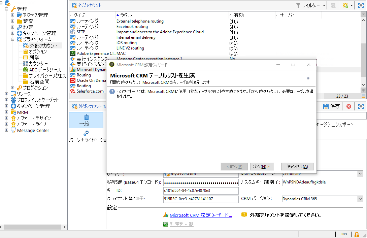Click the 列挙を同期 link

pos(181,224)
